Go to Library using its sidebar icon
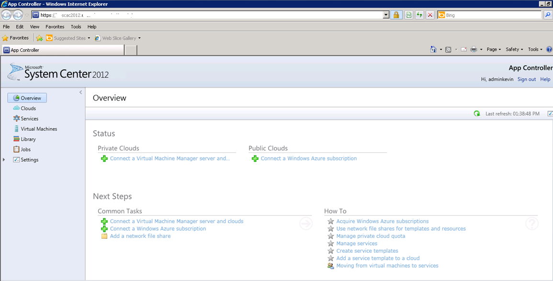 point(16,139)
